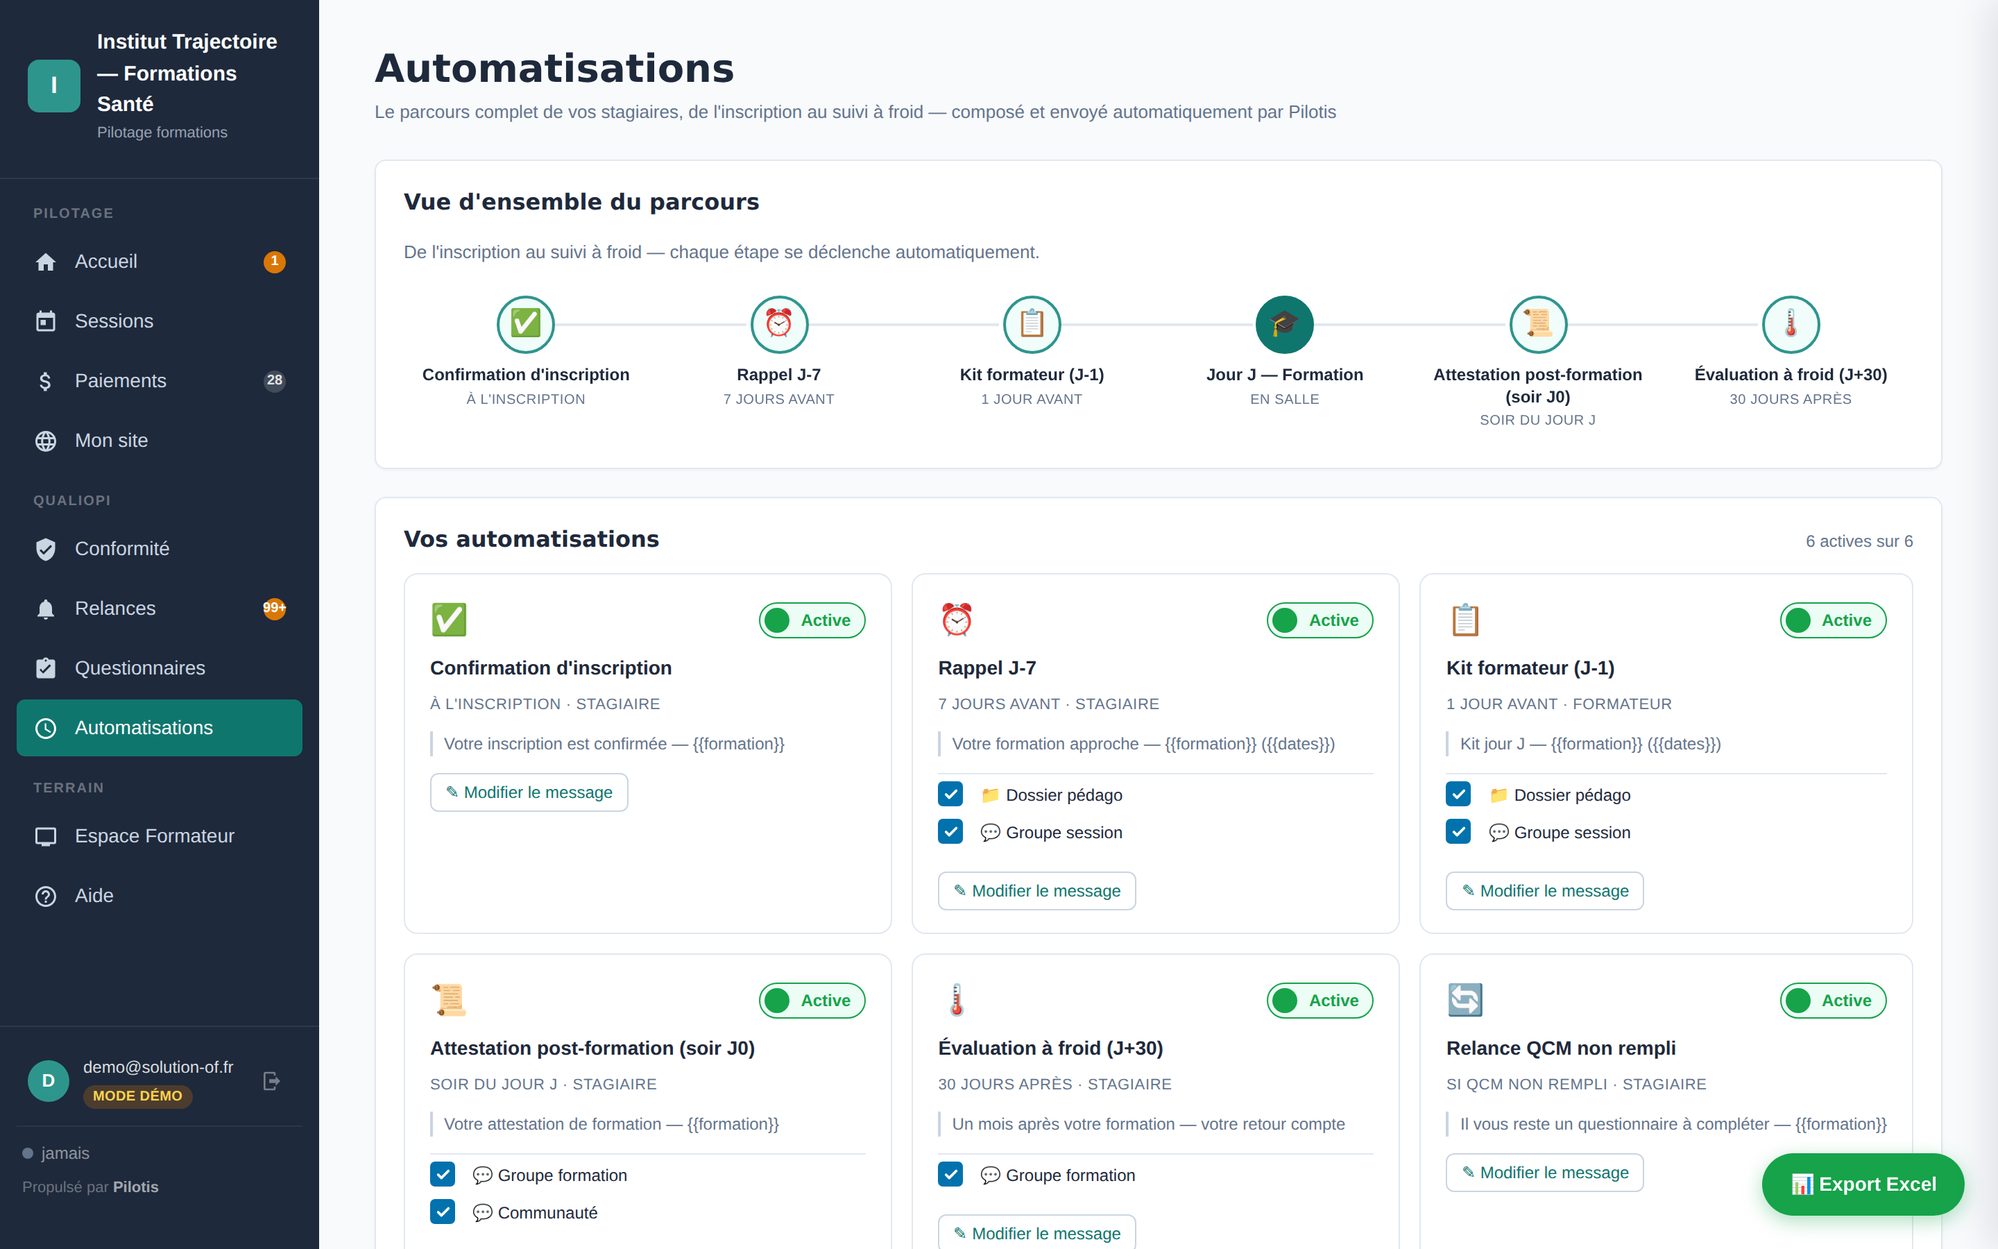
Task: Toggle Active switch for Attestation post-formation
Action: [x=812, y=1001]
